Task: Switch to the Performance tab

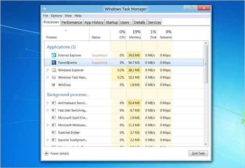Action: tap(72, 23)
